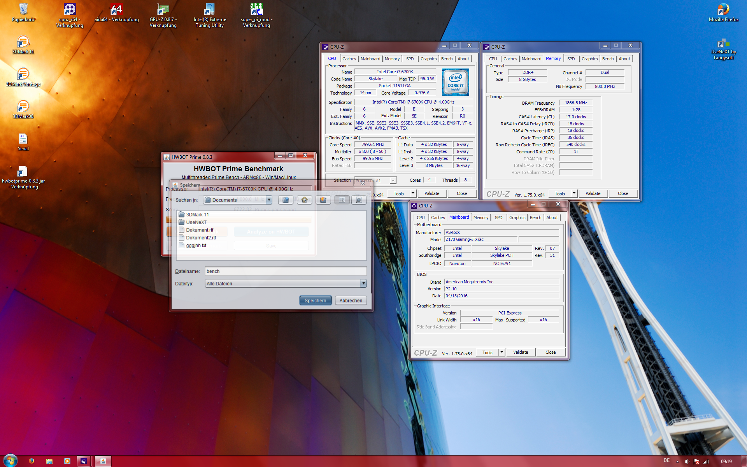Select the 3DMark 11 desktop icon
Image resolution: width=747 pixels, height=467 pixels.
[23, 45]
